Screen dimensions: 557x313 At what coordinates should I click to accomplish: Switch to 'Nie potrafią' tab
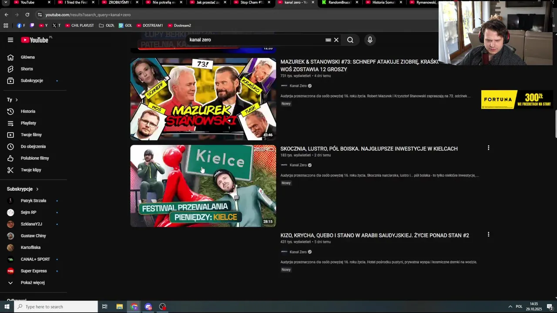[161, 3]
